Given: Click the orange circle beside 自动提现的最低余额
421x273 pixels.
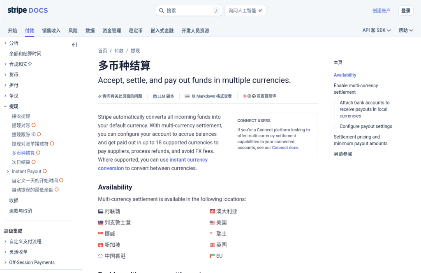Looking at the screenshot, I should click(57, 190).
